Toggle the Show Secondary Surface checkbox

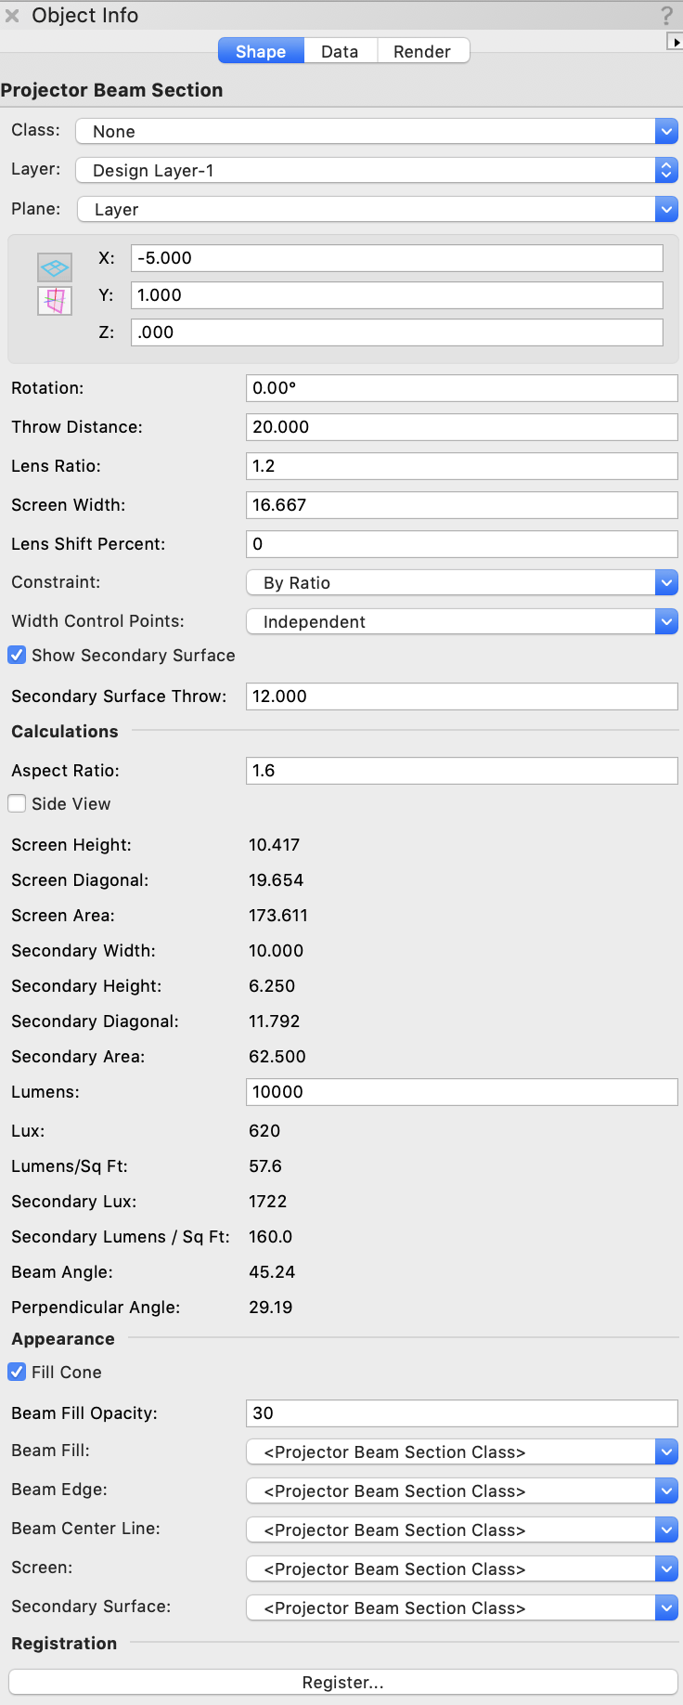pos(17,656)
